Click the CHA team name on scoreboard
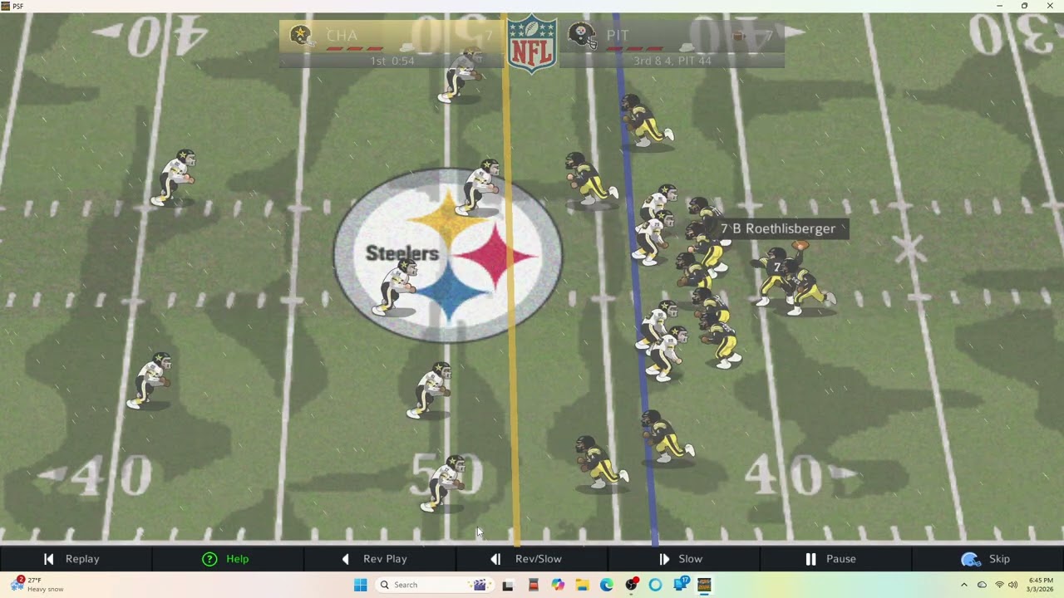 tap(342, 36)
